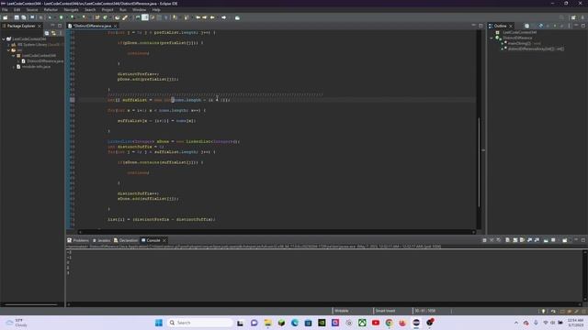Image resolution: width=588 pixels, height=330 pixels.
Task: Open the Refactor menu
Action: 51,10
